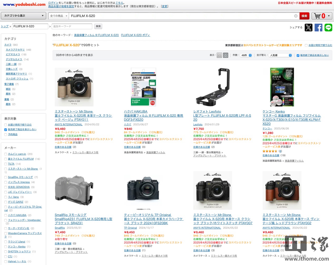Open レオフォト Leofoto L型プレート title link
334x265 pixels.
[x=222, y=116]
